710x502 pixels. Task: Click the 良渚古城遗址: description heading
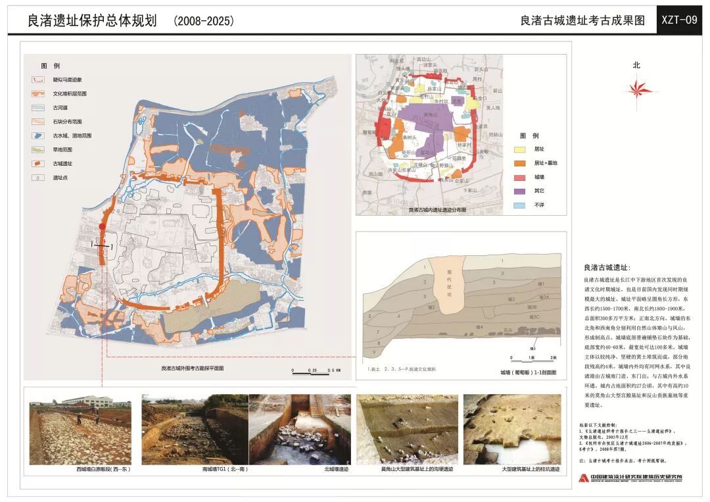point(607,268)
